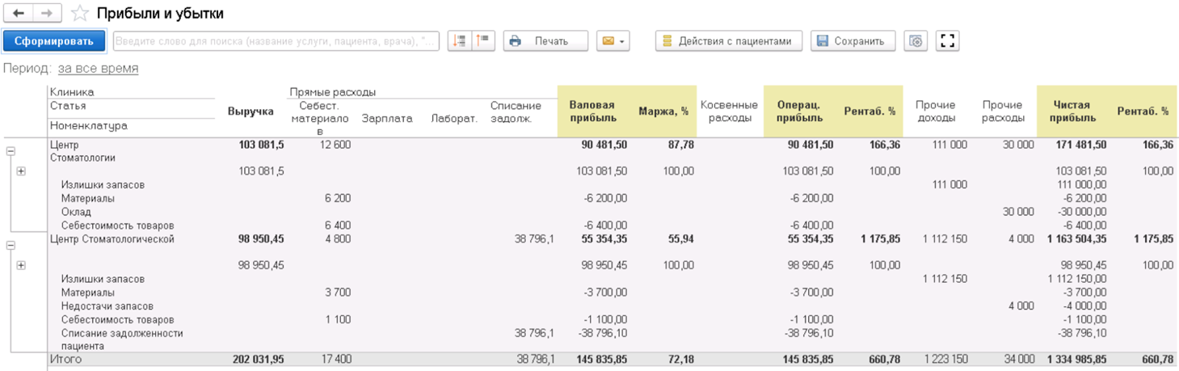Click the forward navigation arrow
Screen dimensions: 1179x371
click(47, 13)
